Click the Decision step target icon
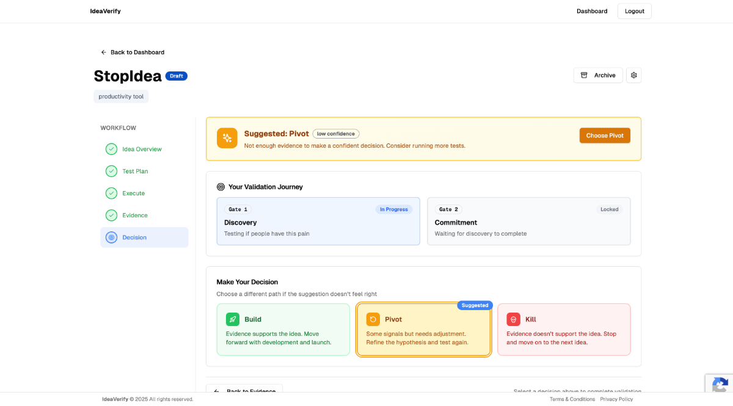The image size is (733, 406). point(111,237)
